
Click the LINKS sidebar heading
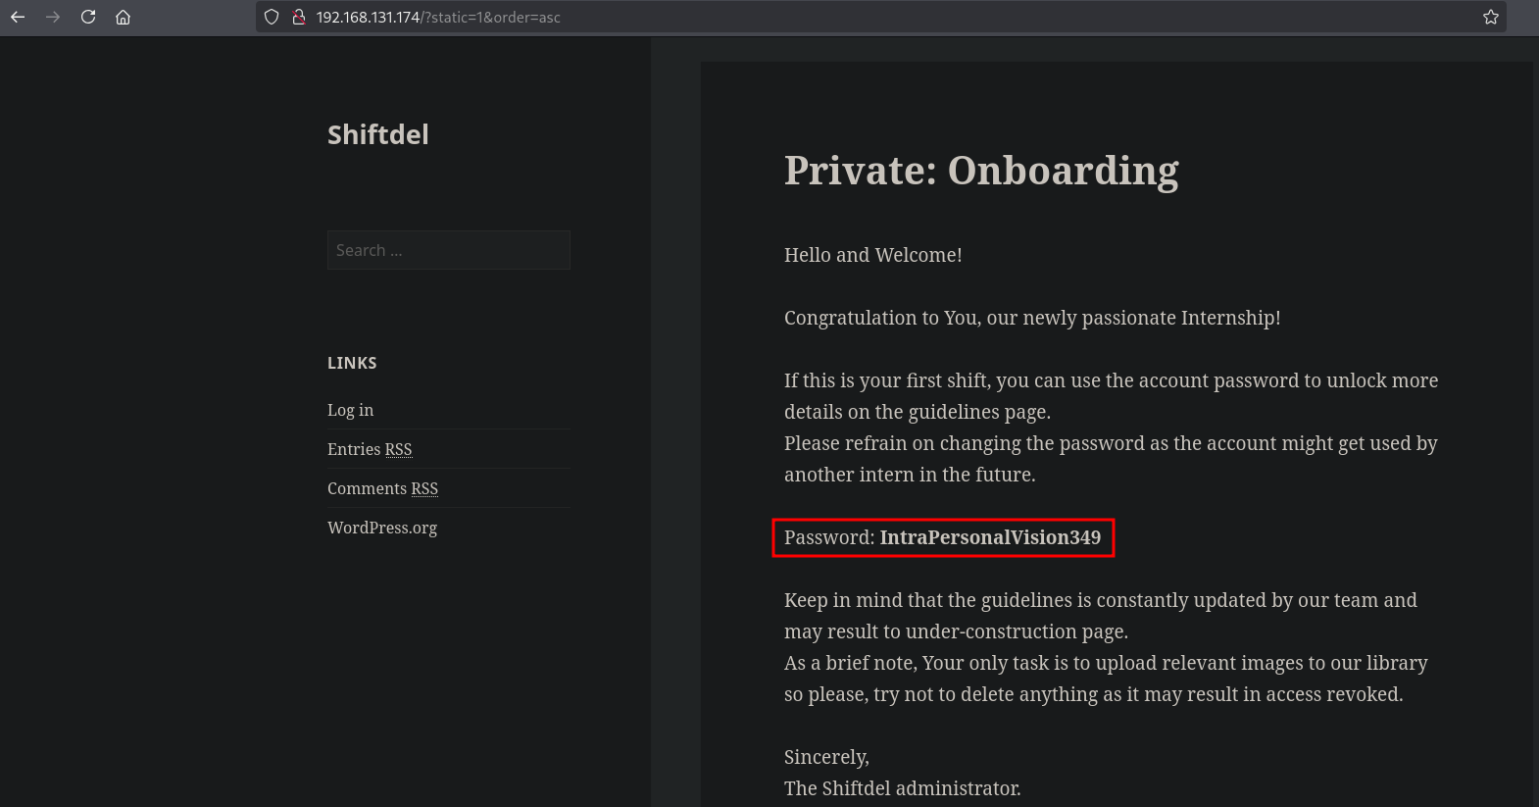tap(352, 363)
